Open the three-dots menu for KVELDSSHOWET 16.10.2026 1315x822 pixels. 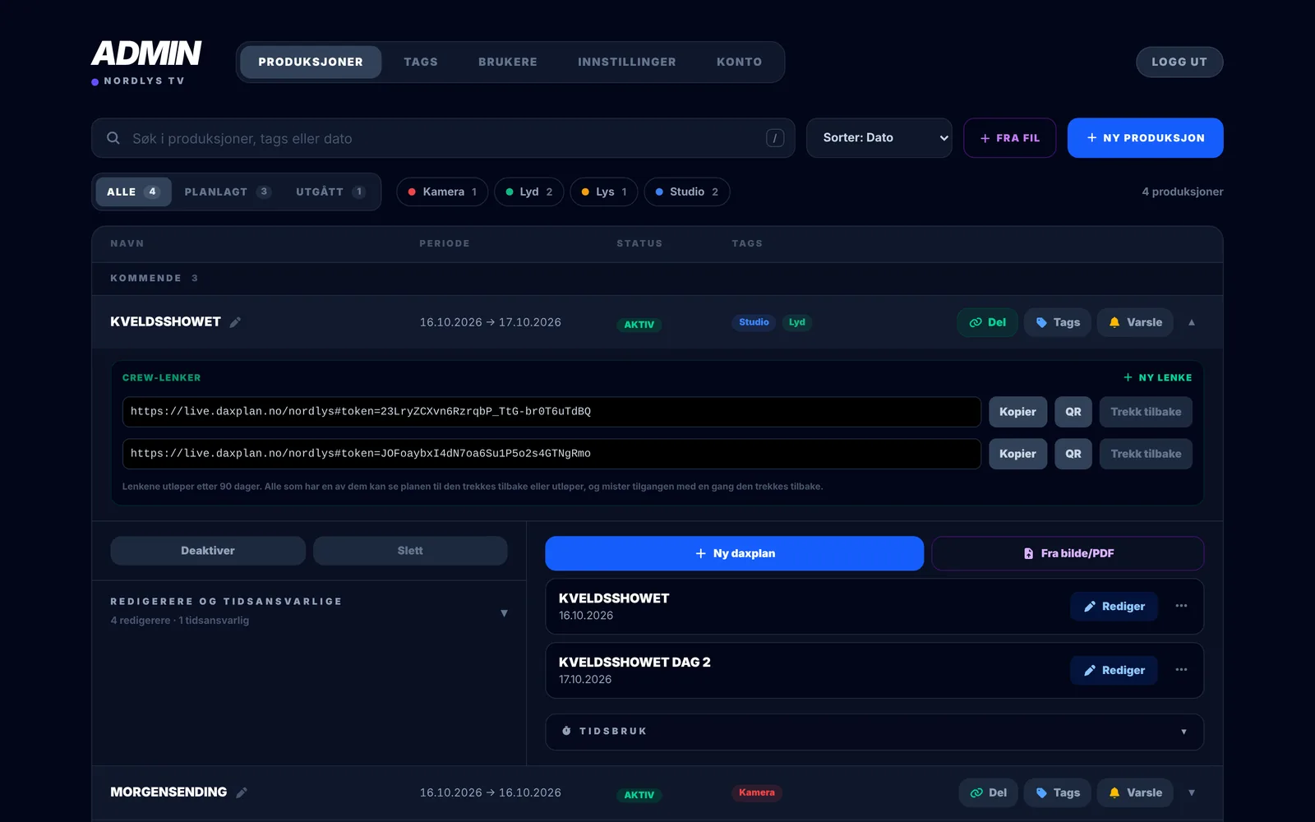click(x=1181, y=606)
